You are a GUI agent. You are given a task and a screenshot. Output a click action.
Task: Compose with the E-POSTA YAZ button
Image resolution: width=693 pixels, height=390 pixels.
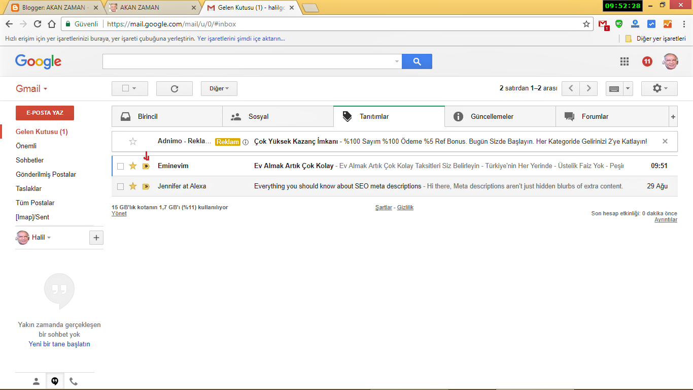45,113
